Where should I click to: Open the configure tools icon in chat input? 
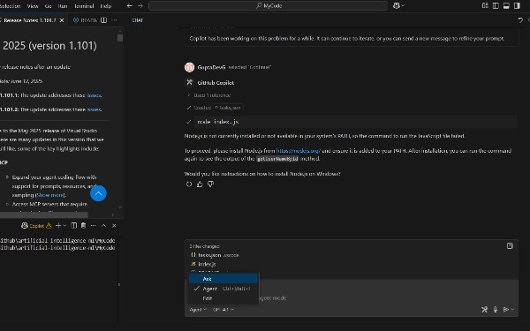pos(484,310)
